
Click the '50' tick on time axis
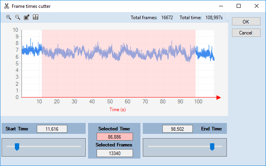110,102
